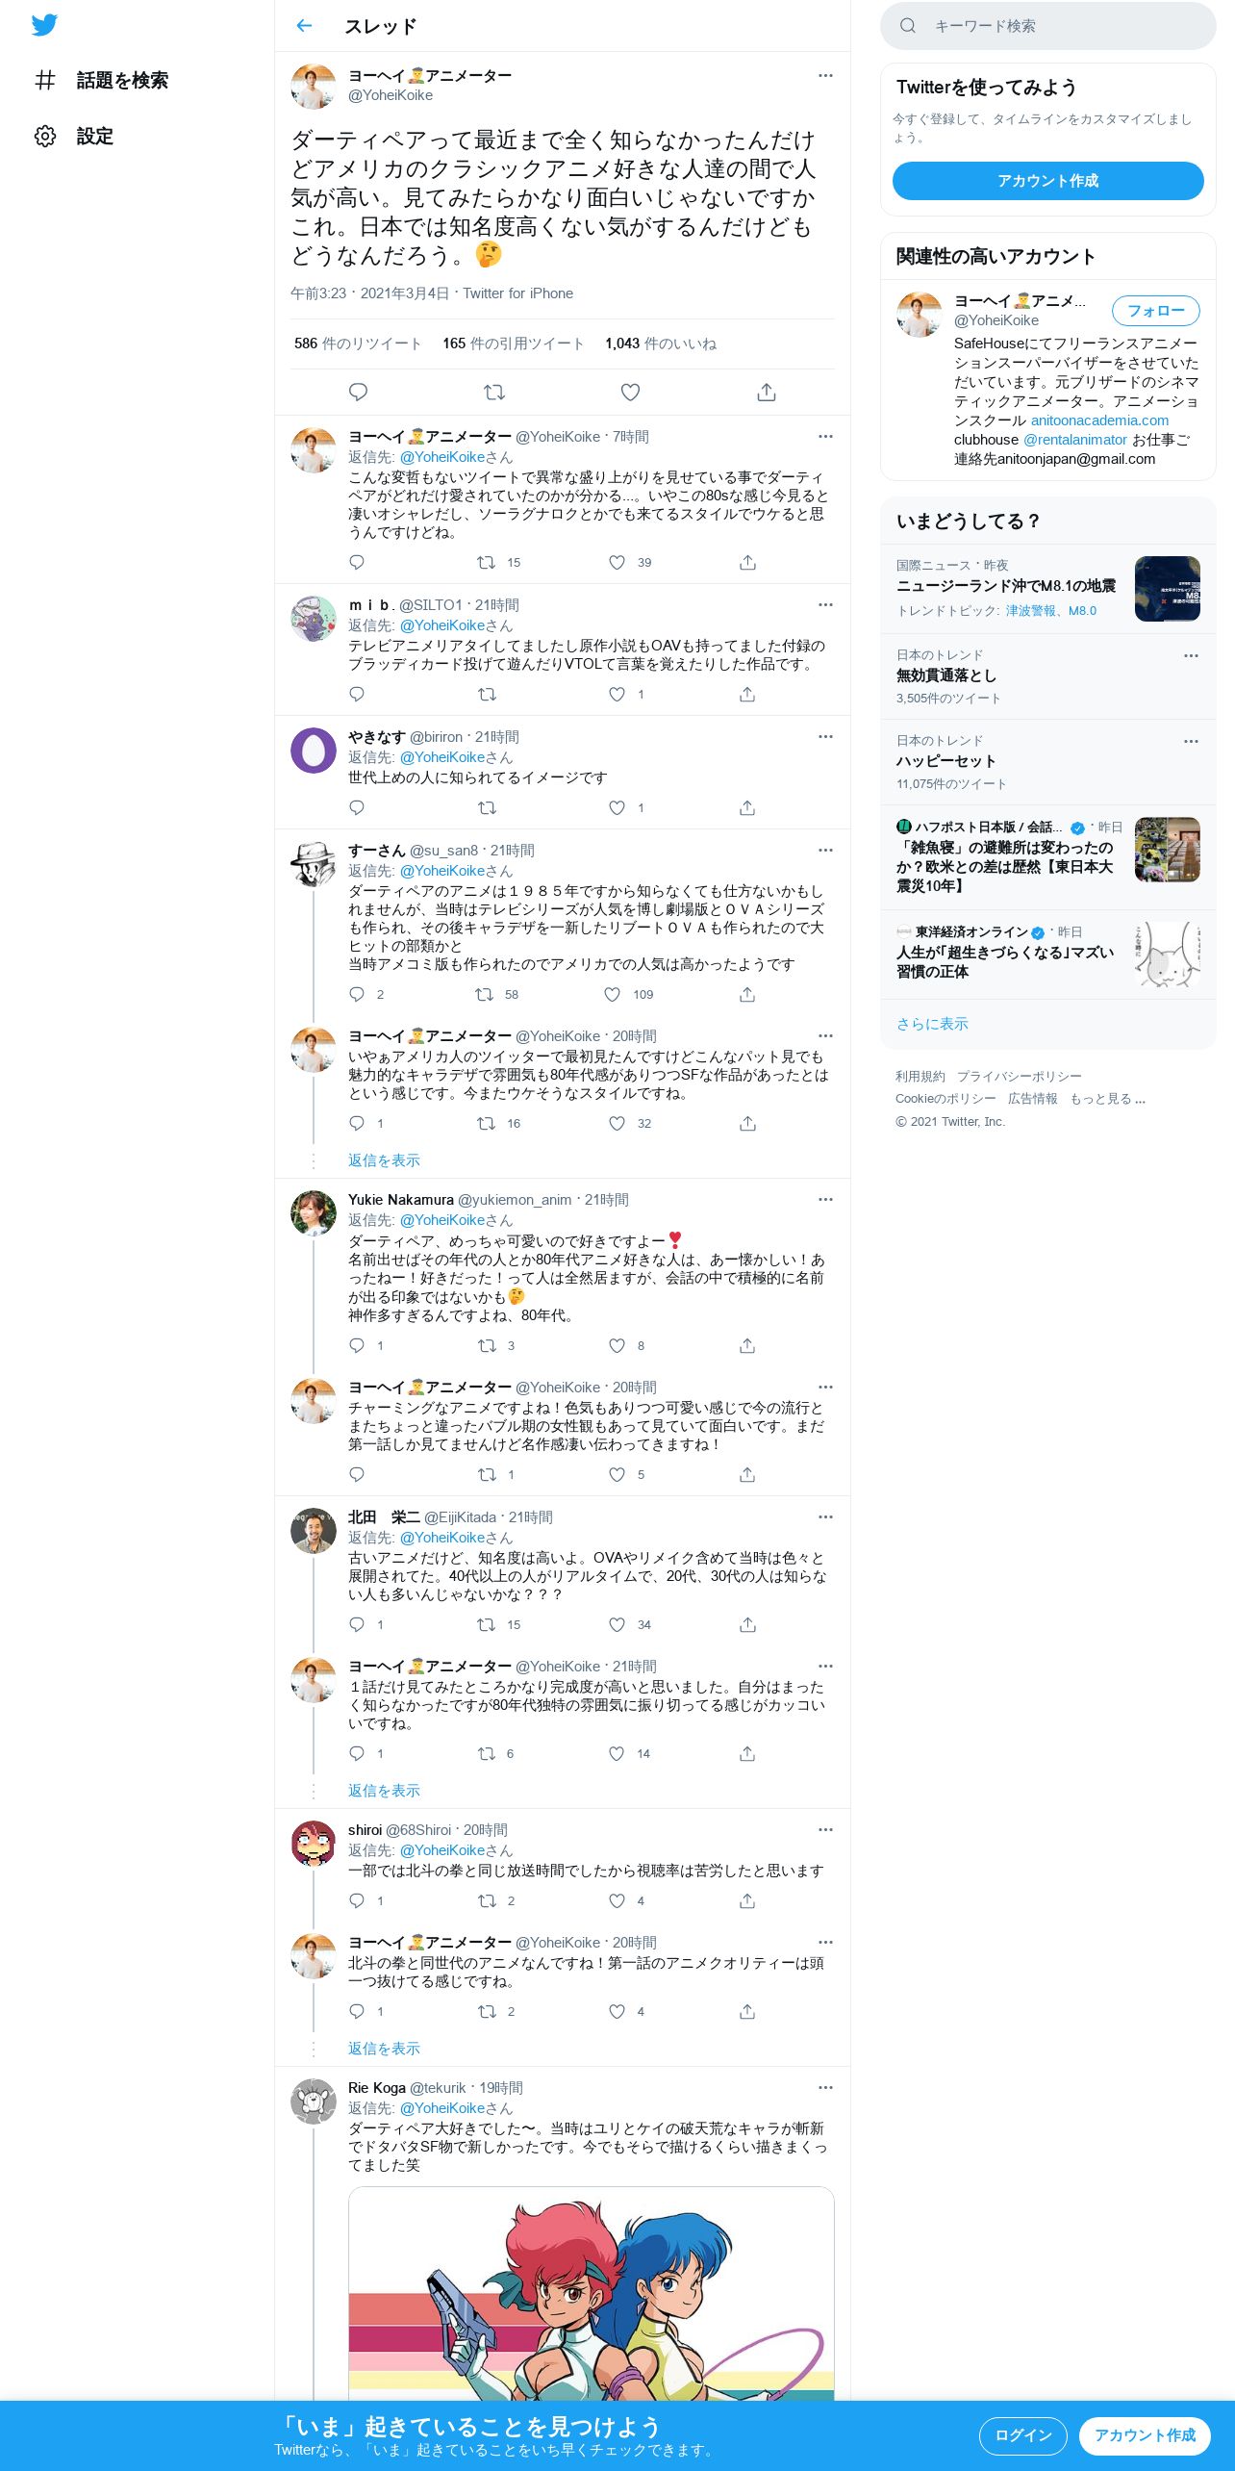Open the Dirty Pair illustration image
Viewport: 1235px width, 2471px height.
(591, 2294)
